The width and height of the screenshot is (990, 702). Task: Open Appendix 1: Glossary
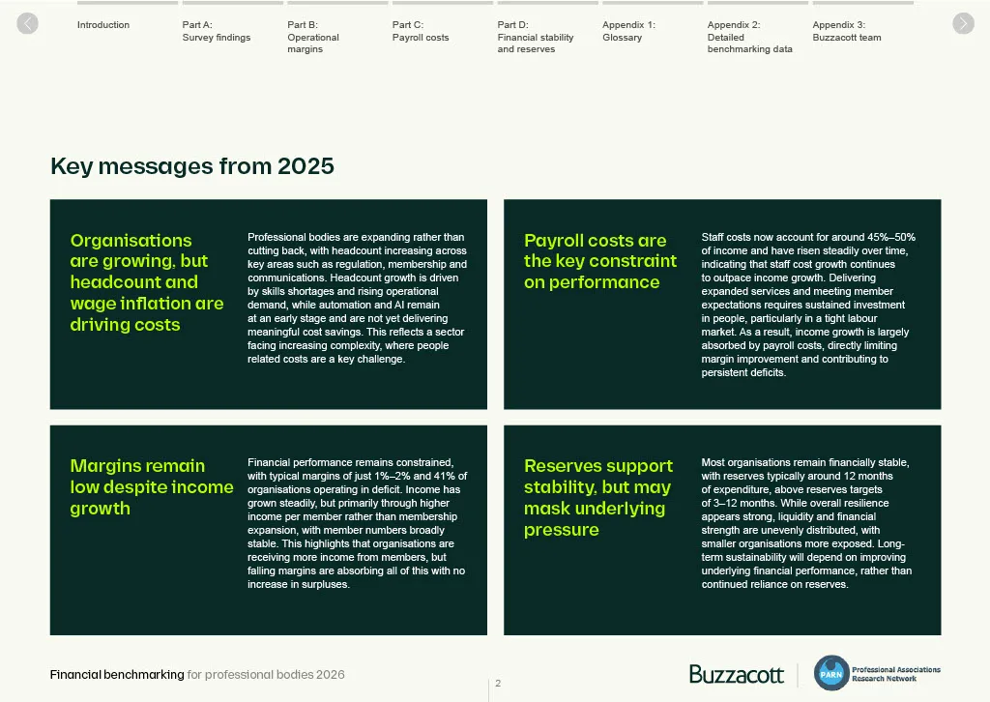[628, 31]
